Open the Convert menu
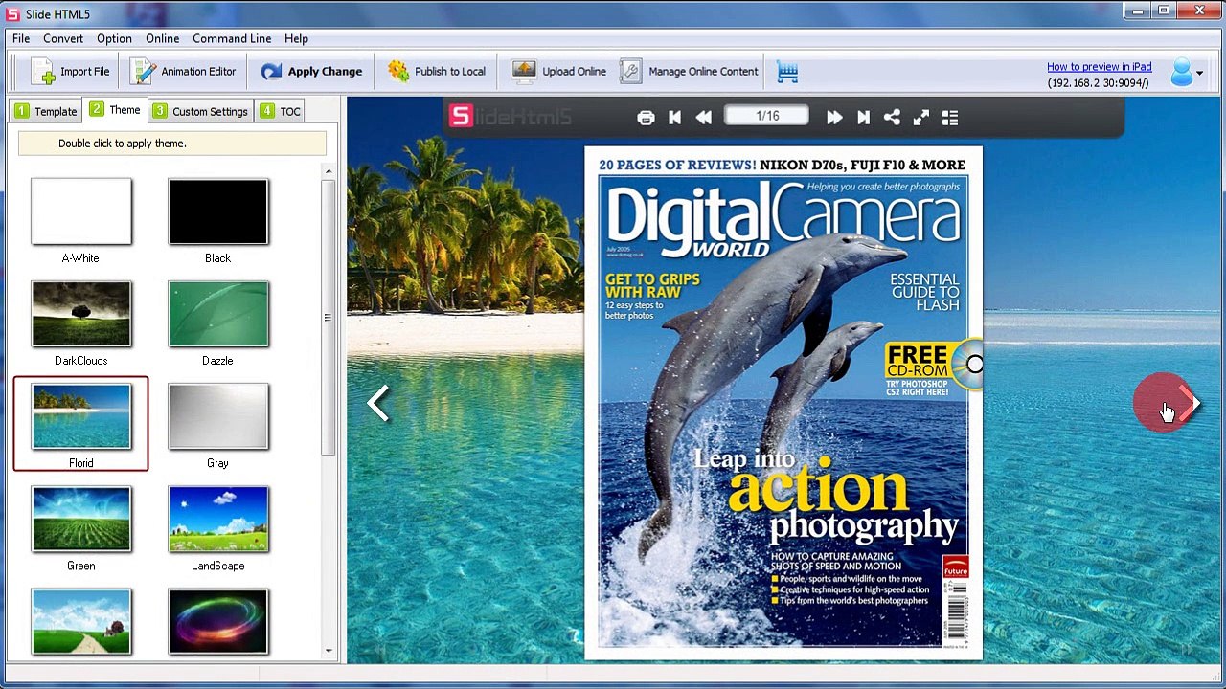Image resolution: width=1226 pixels, height=689 pixels. pos(63,38)
